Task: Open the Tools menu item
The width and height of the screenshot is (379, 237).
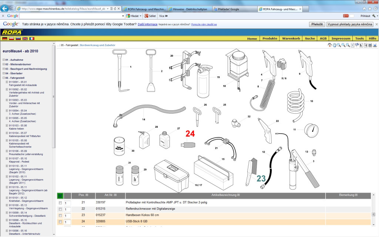Action: tap(359, 39)
